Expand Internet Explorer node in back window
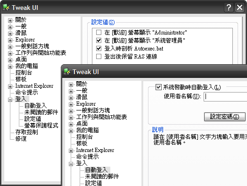Screen dimensions: 247x186 coord(10,86)
